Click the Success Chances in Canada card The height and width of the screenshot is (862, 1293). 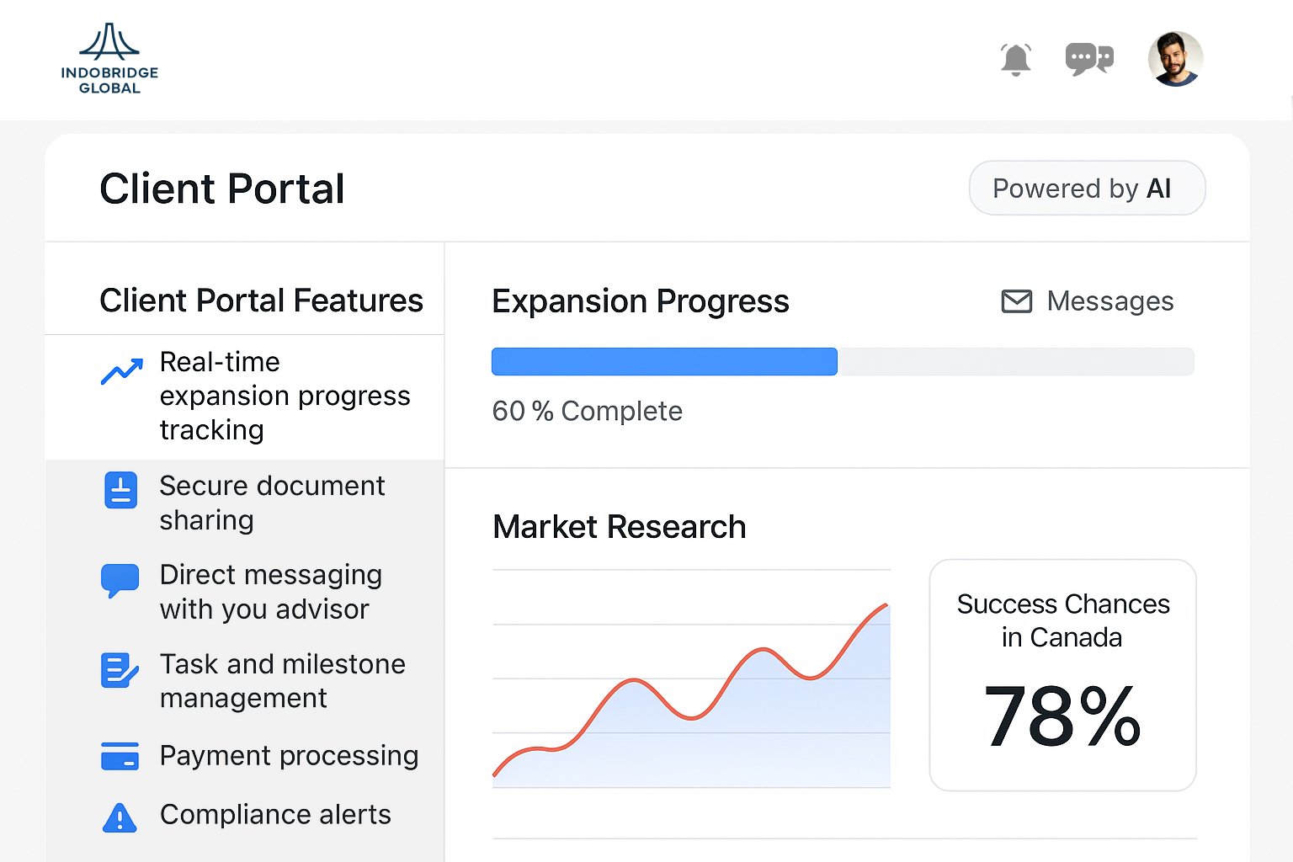[1062, 673]
